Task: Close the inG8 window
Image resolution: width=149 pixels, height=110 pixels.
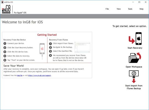Action: [x=146, y=2]
